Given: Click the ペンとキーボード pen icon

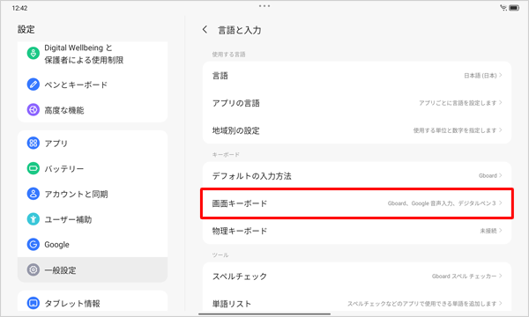Looking at the screenshot, I should coord(34,85).
